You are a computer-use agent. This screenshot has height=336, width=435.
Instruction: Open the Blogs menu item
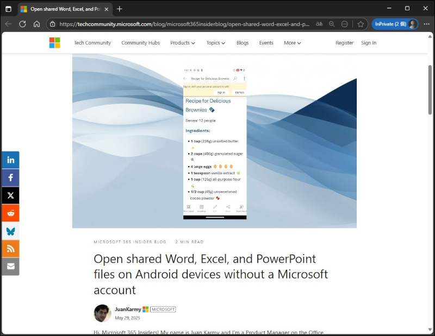(x=243, y=43)
